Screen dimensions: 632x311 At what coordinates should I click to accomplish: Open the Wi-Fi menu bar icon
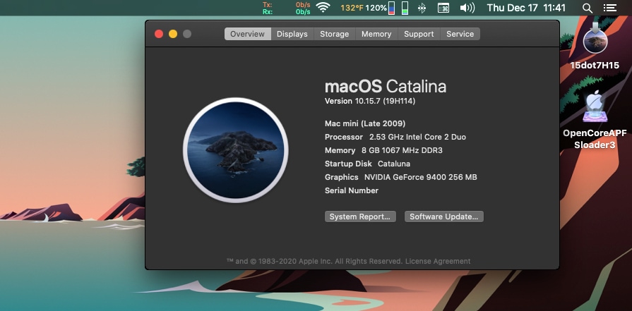pos(323,8)
